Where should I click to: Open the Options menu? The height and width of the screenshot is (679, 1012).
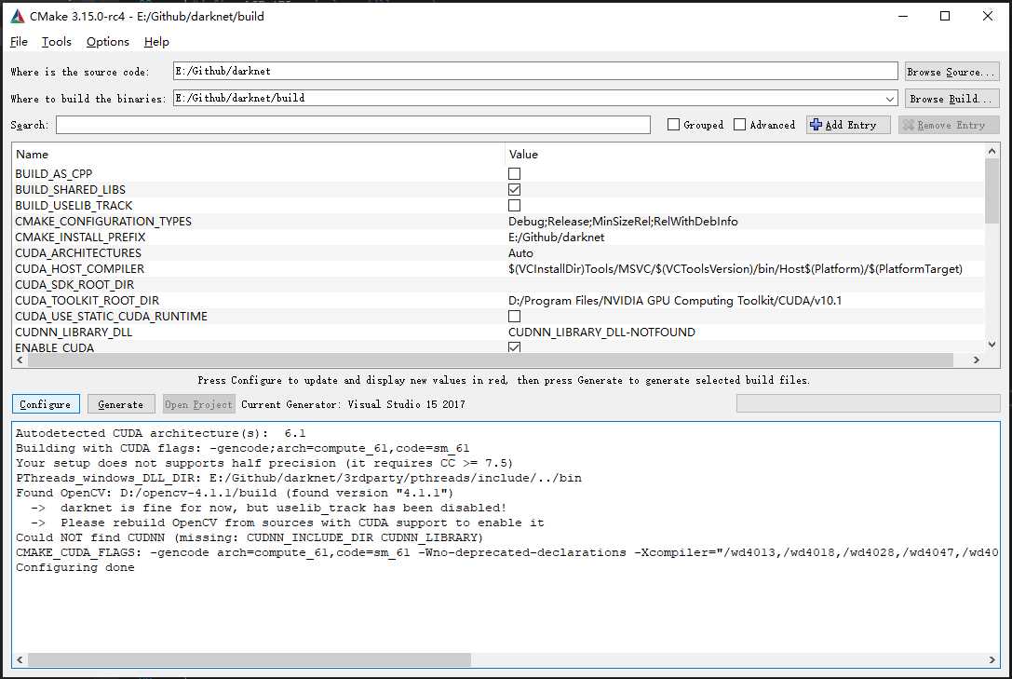108,42
